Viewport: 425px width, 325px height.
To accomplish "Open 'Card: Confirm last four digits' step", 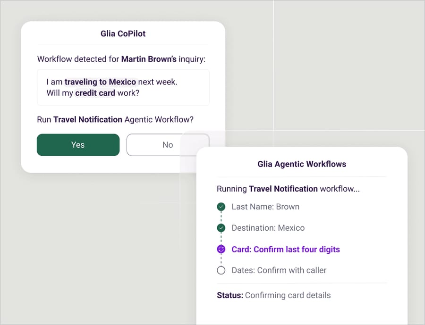I will (286, 249).
